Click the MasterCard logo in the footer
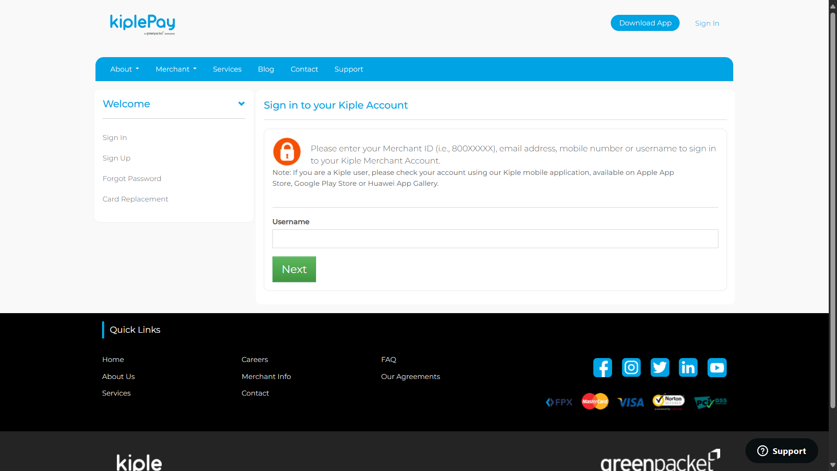 pos(595,402)
